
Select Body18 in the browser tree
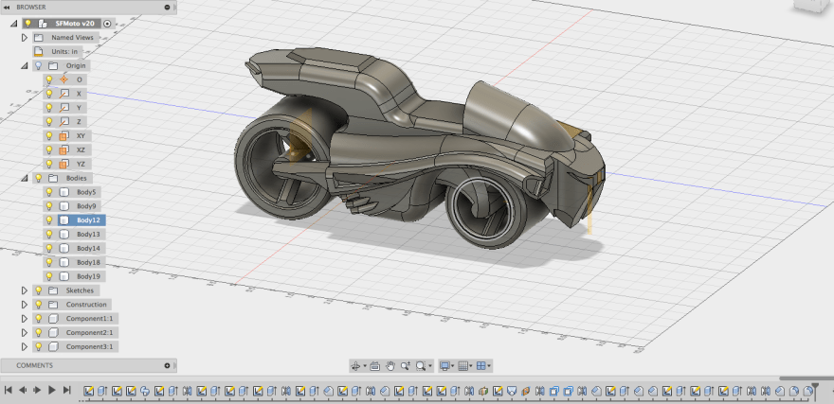pos(88,262)
